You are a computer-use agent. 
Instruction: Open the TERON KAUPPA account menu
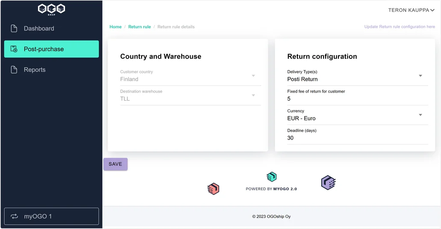click(x=411, y=10)
